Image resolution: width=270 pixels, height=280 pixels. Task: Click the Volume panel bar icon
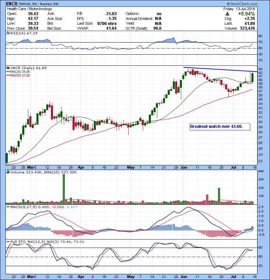[8, 172]
